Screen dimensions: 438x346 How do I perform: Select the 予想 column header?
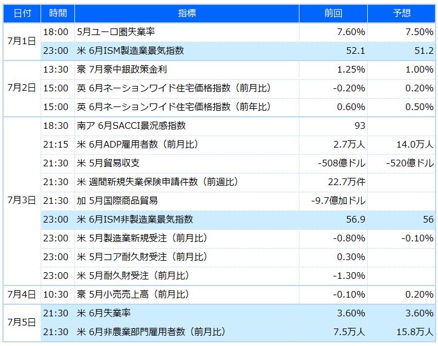pos(401,13)
